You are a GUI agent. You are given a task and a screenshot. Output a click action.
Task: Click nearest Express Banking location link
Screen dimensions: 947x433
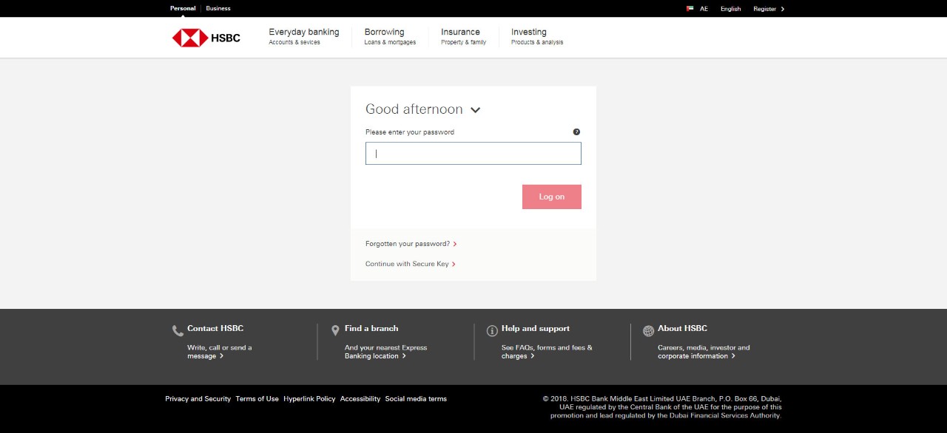[x=385, y=352]
